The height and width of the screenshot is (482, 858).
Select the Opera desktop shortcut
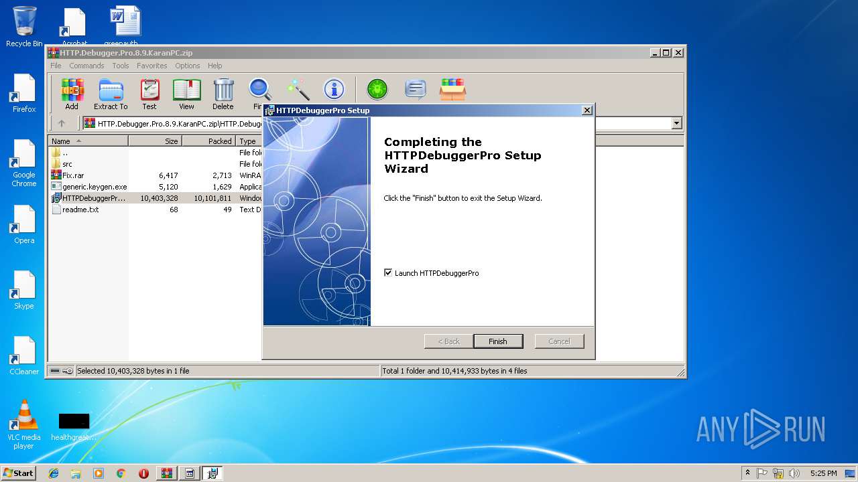[24, 224]
